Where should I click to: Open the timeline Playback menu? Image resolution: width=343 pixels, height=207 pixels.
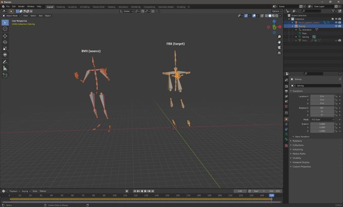(x=15, y=191)
